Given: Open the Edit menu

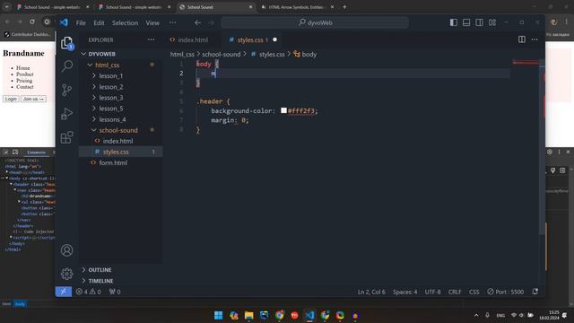Looking at the screenshot, I should 99,22.
